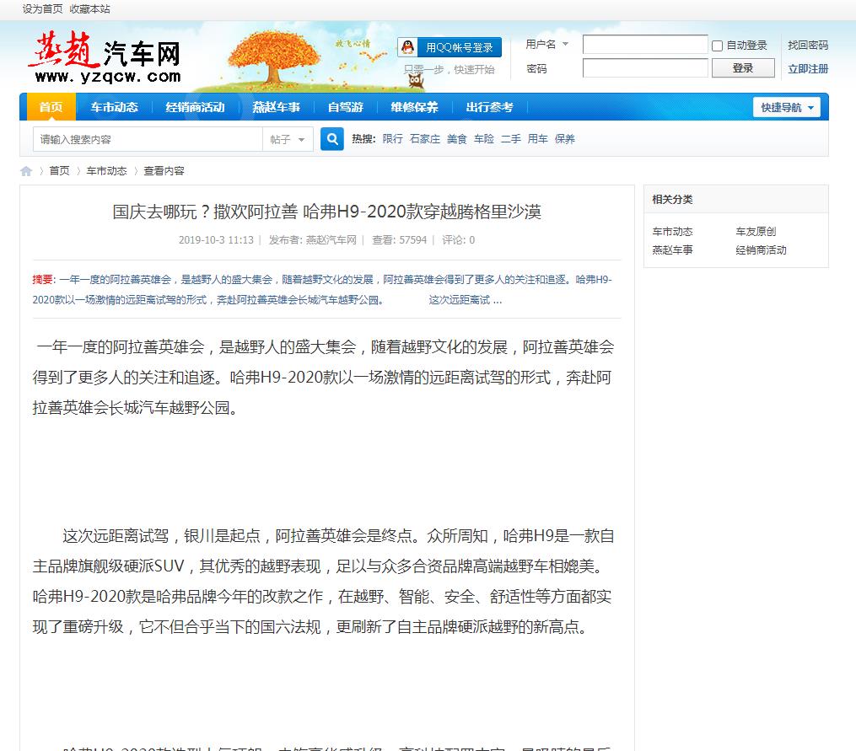
Task: Click 设为首页 at the top
Action: pos(42,9)
